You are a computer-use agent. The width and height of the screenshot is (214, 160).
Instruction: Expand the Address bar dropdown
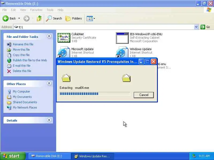(x=196, y=27)
